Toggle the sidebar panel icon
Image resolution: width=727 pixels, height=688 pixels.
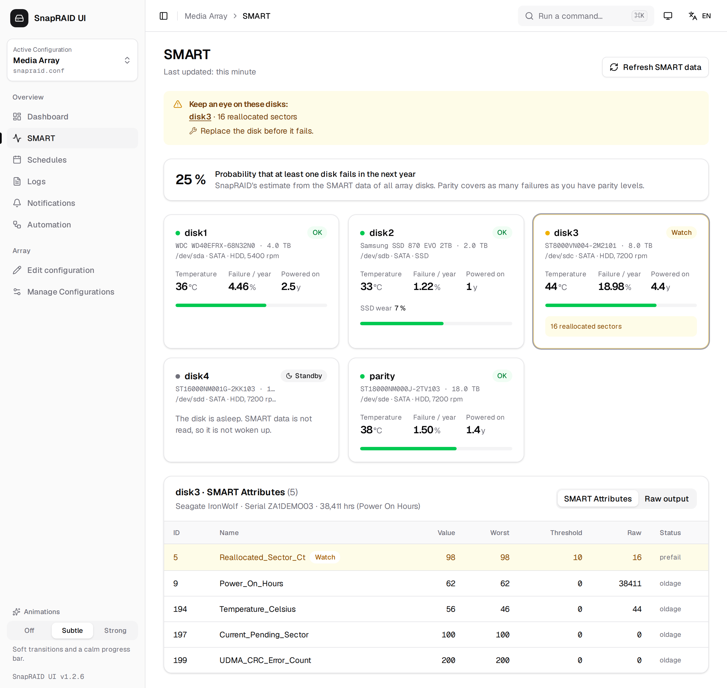click(x=164, y=16)
